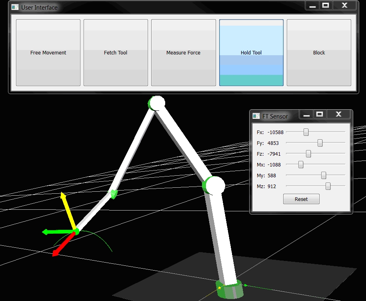Switch to Measure Force mode
This screenshot has width=366, height=301.
[x=183, y=53]
